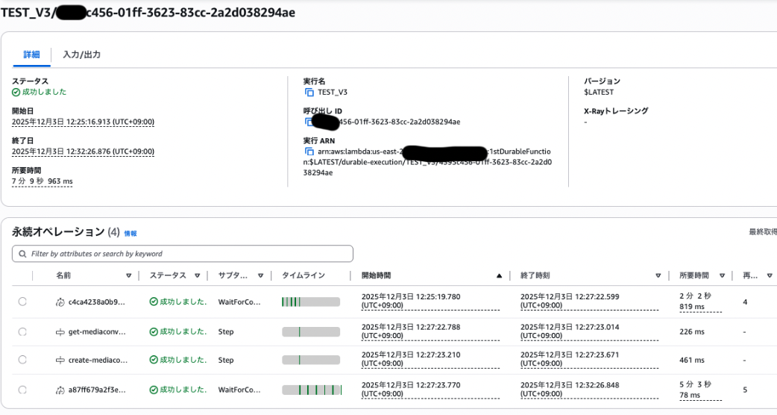Sort by the 名前 column arrow
The image size is (777, 415).
click(x=129, y=275)
